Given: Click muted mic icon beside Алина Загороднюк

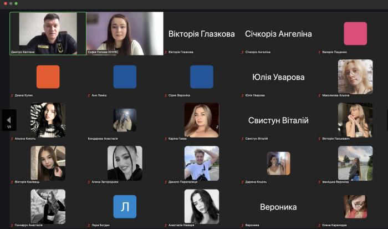Looking at the screenshot, I should (89, 182).
